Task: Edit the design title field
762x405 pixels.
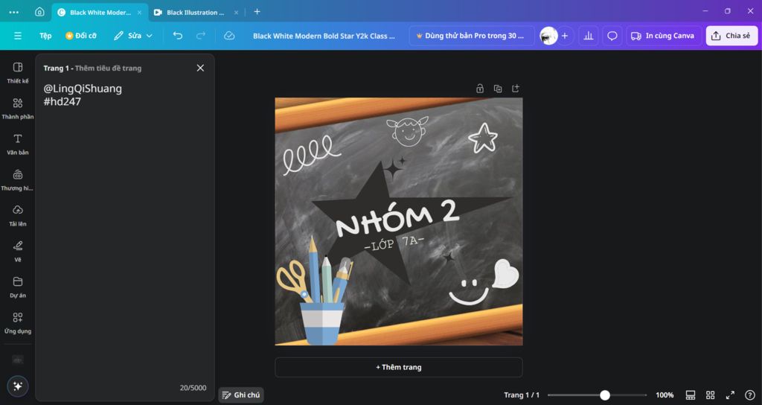Action: coord(324,36)
